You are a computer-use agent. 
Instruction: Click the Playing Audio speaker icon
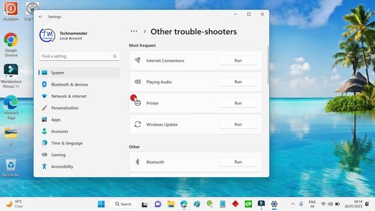point(138,82)
